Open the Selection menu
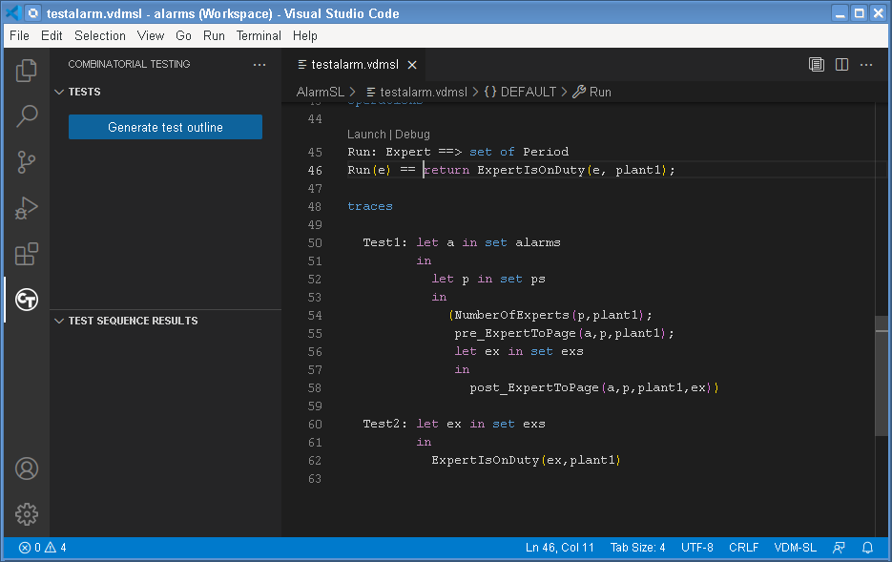This screenshot has width=892, height=562. tap(100, 35)
